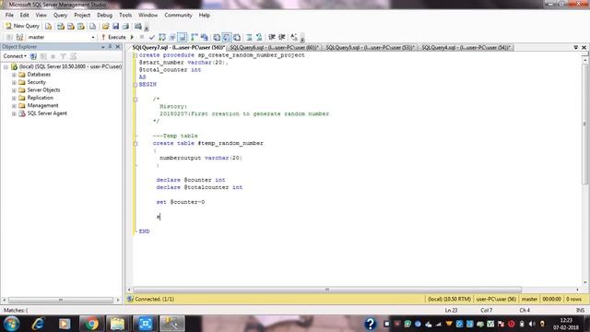Open the Community menu
Image resolution: width=590 pixels, height=332 pixels.
178,15
